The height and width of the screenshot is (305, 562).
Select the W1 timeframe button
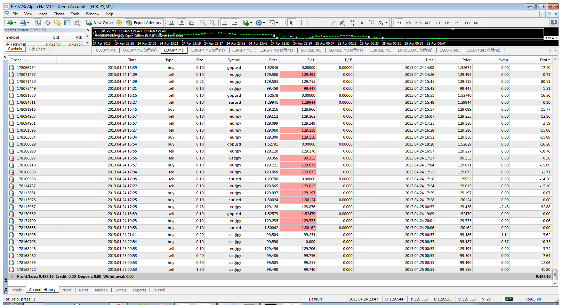click(x=467, y=23)
